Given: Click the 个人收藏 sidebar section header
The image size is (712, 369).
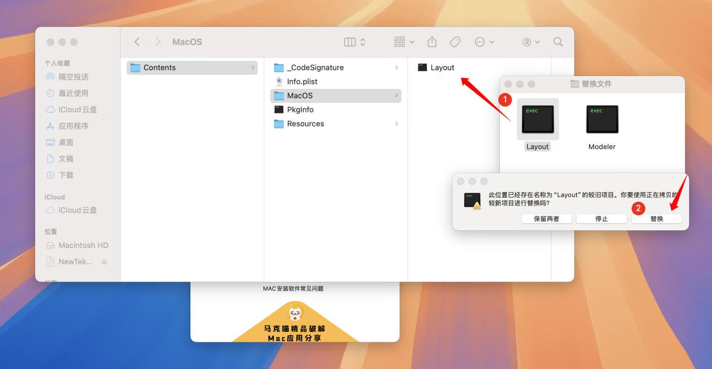Looking at the screenshot, I should [x=57, y=63].
